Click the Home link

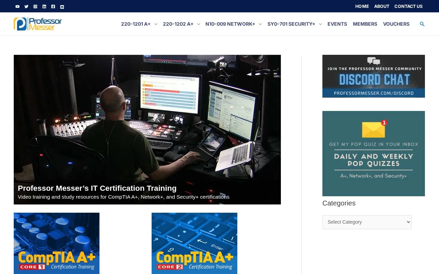[362, 6]
